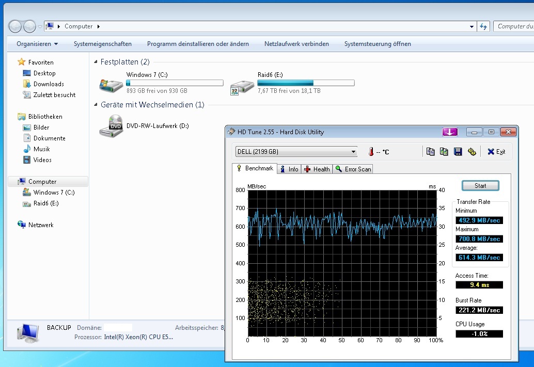Click Programm deinstallieren oder ändern
Screen dimensions: 534x367
pos(198,43)
